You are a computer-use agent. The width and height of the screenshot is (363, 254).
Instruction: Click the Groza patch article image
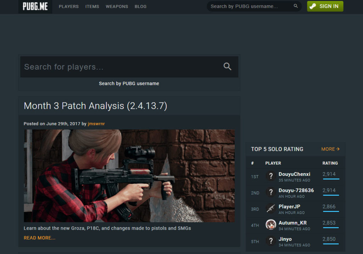point(129,176)
